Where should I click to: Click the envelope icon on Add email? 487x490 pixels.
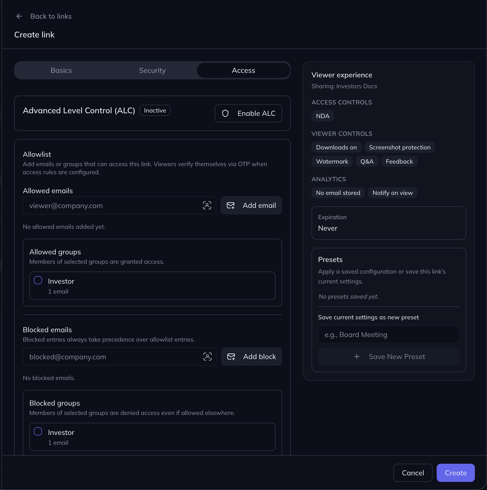point(231,206)
